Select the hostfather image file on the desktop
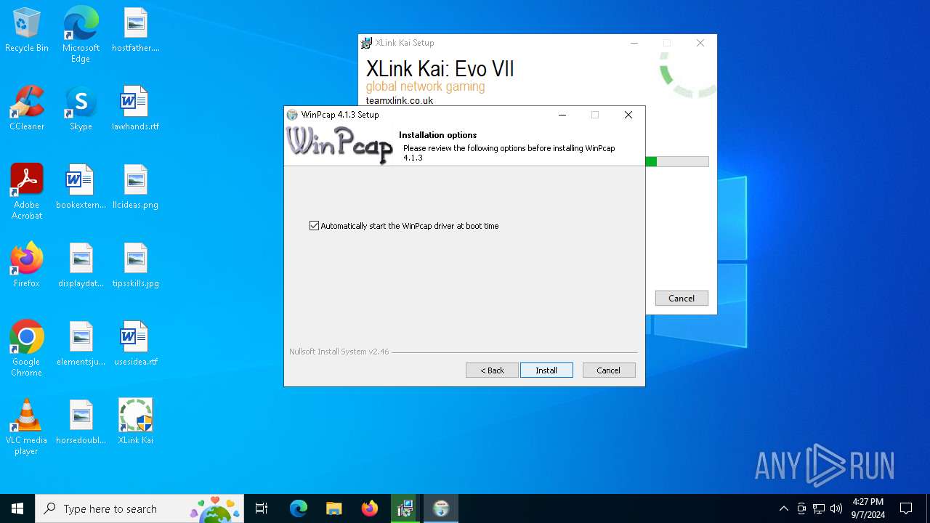This screenshot has height=523, width=930. (x=136, y=31)
